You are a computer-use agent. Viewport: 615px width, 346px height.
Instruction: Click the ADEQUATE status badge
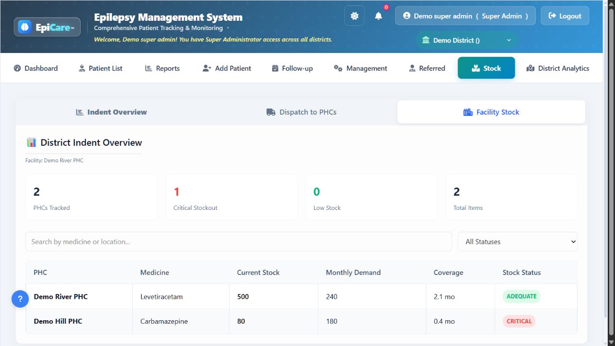coord(521,296)
